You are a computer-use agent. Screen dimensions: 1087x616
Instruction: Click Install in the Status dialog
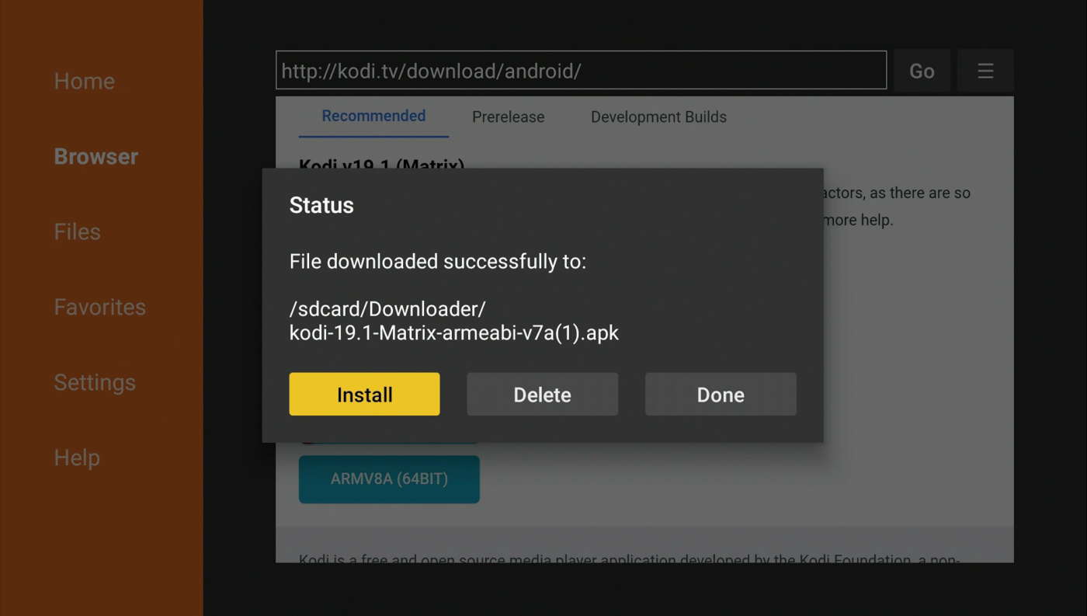click(364, 394)
